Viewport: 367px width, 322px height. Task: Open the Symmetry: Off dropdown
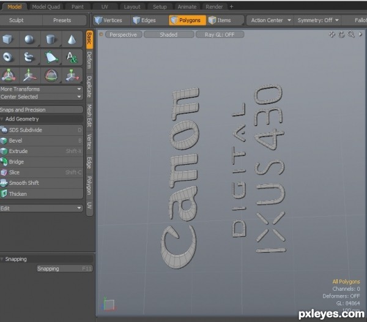318,20
